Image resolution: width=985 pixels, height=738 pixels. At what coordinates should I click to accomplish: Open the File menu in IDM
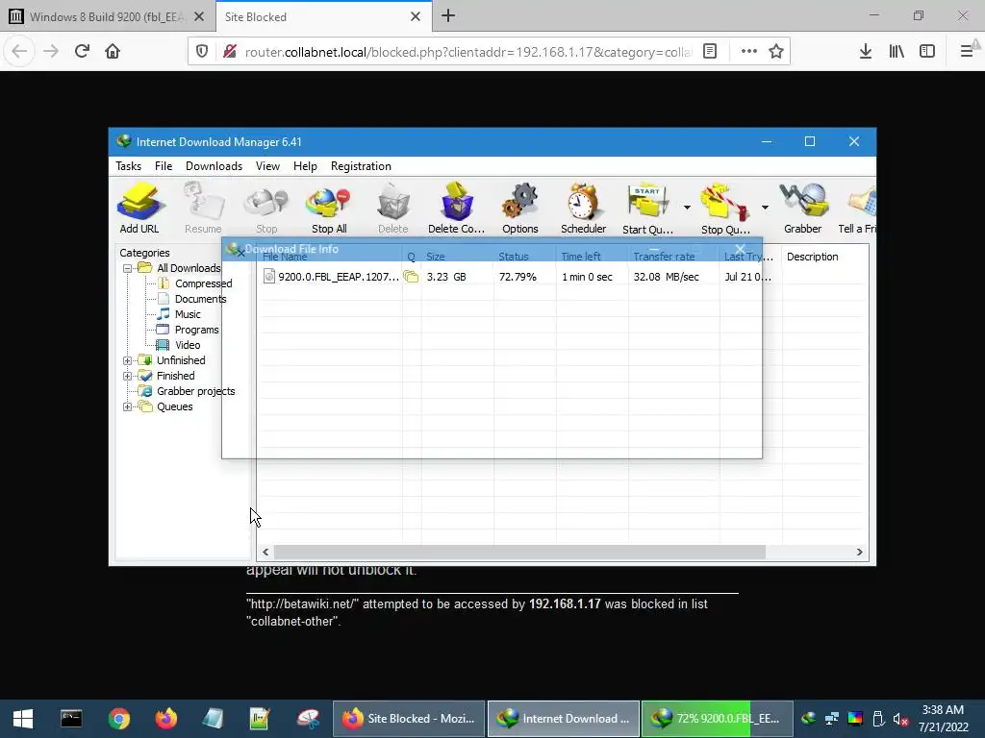point(164,166)
